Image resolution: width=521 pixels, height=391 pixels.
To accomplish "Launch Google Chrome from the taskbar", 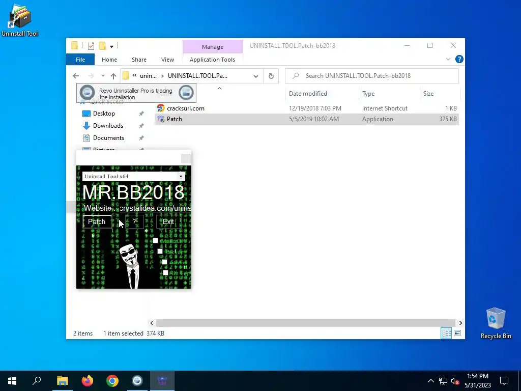I will 112,381.
